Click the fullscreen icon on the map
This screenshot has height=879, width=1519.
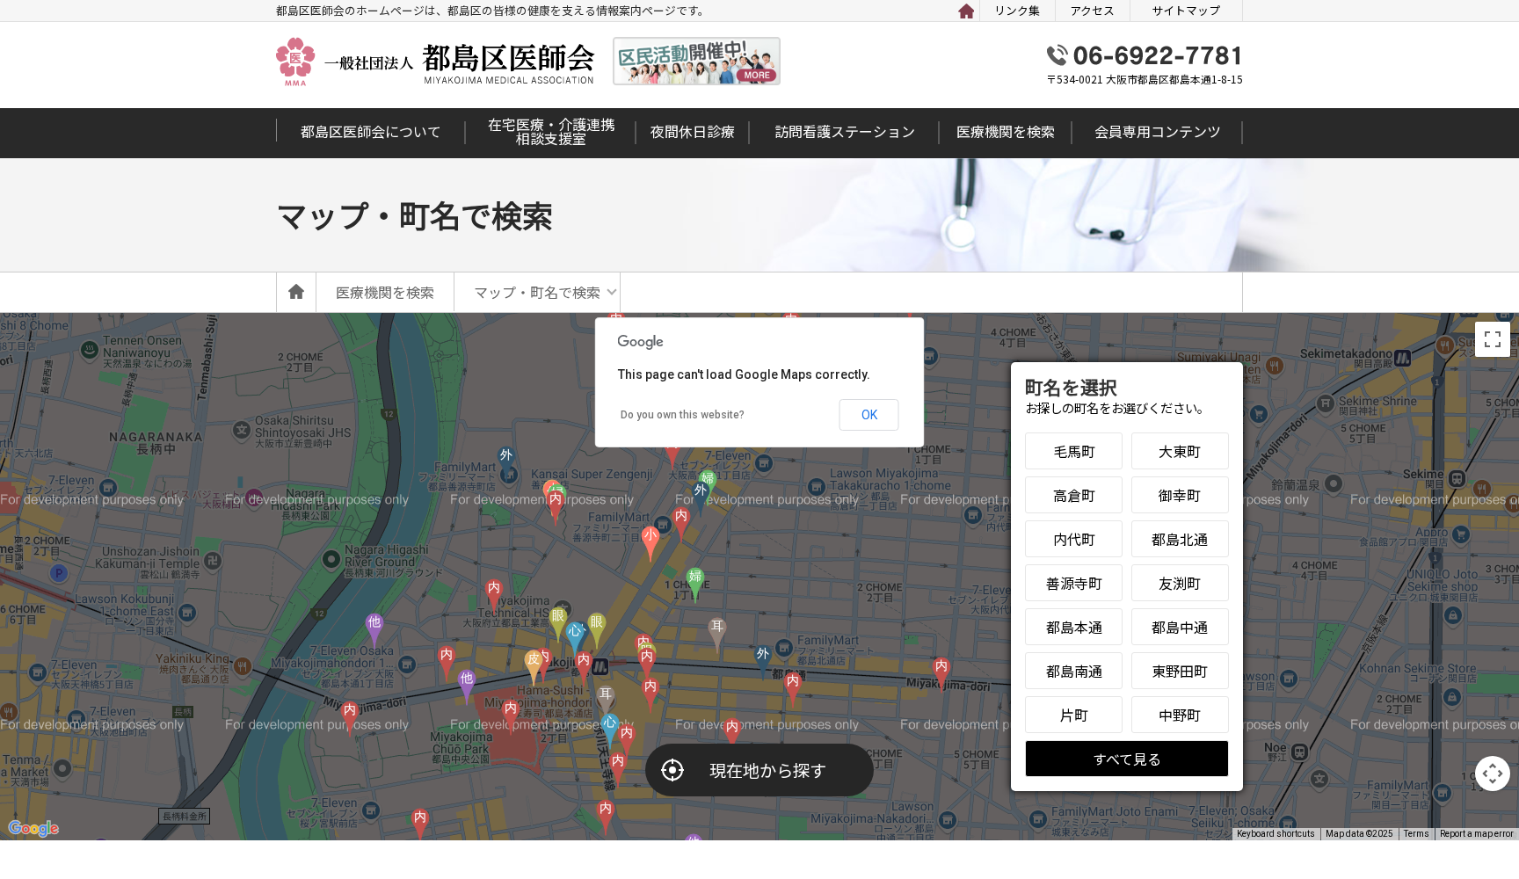(x=1492, y=339)
